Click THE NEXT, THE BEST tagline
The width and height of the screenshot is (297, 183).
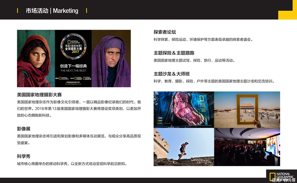tap(74, 71)
